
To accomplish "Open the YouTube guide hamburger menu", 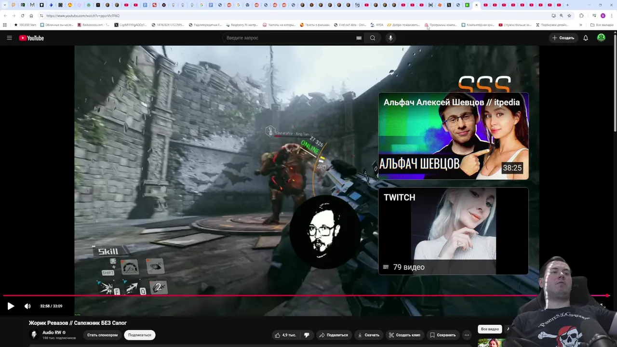I will (x=9, y=38).
